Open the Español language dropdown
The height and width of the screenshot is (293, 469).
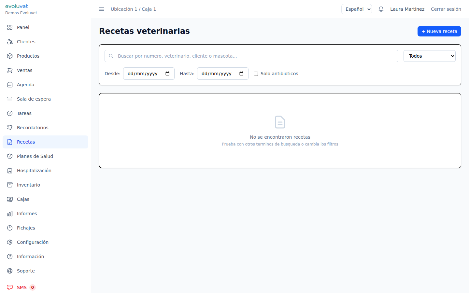[356, 9]
